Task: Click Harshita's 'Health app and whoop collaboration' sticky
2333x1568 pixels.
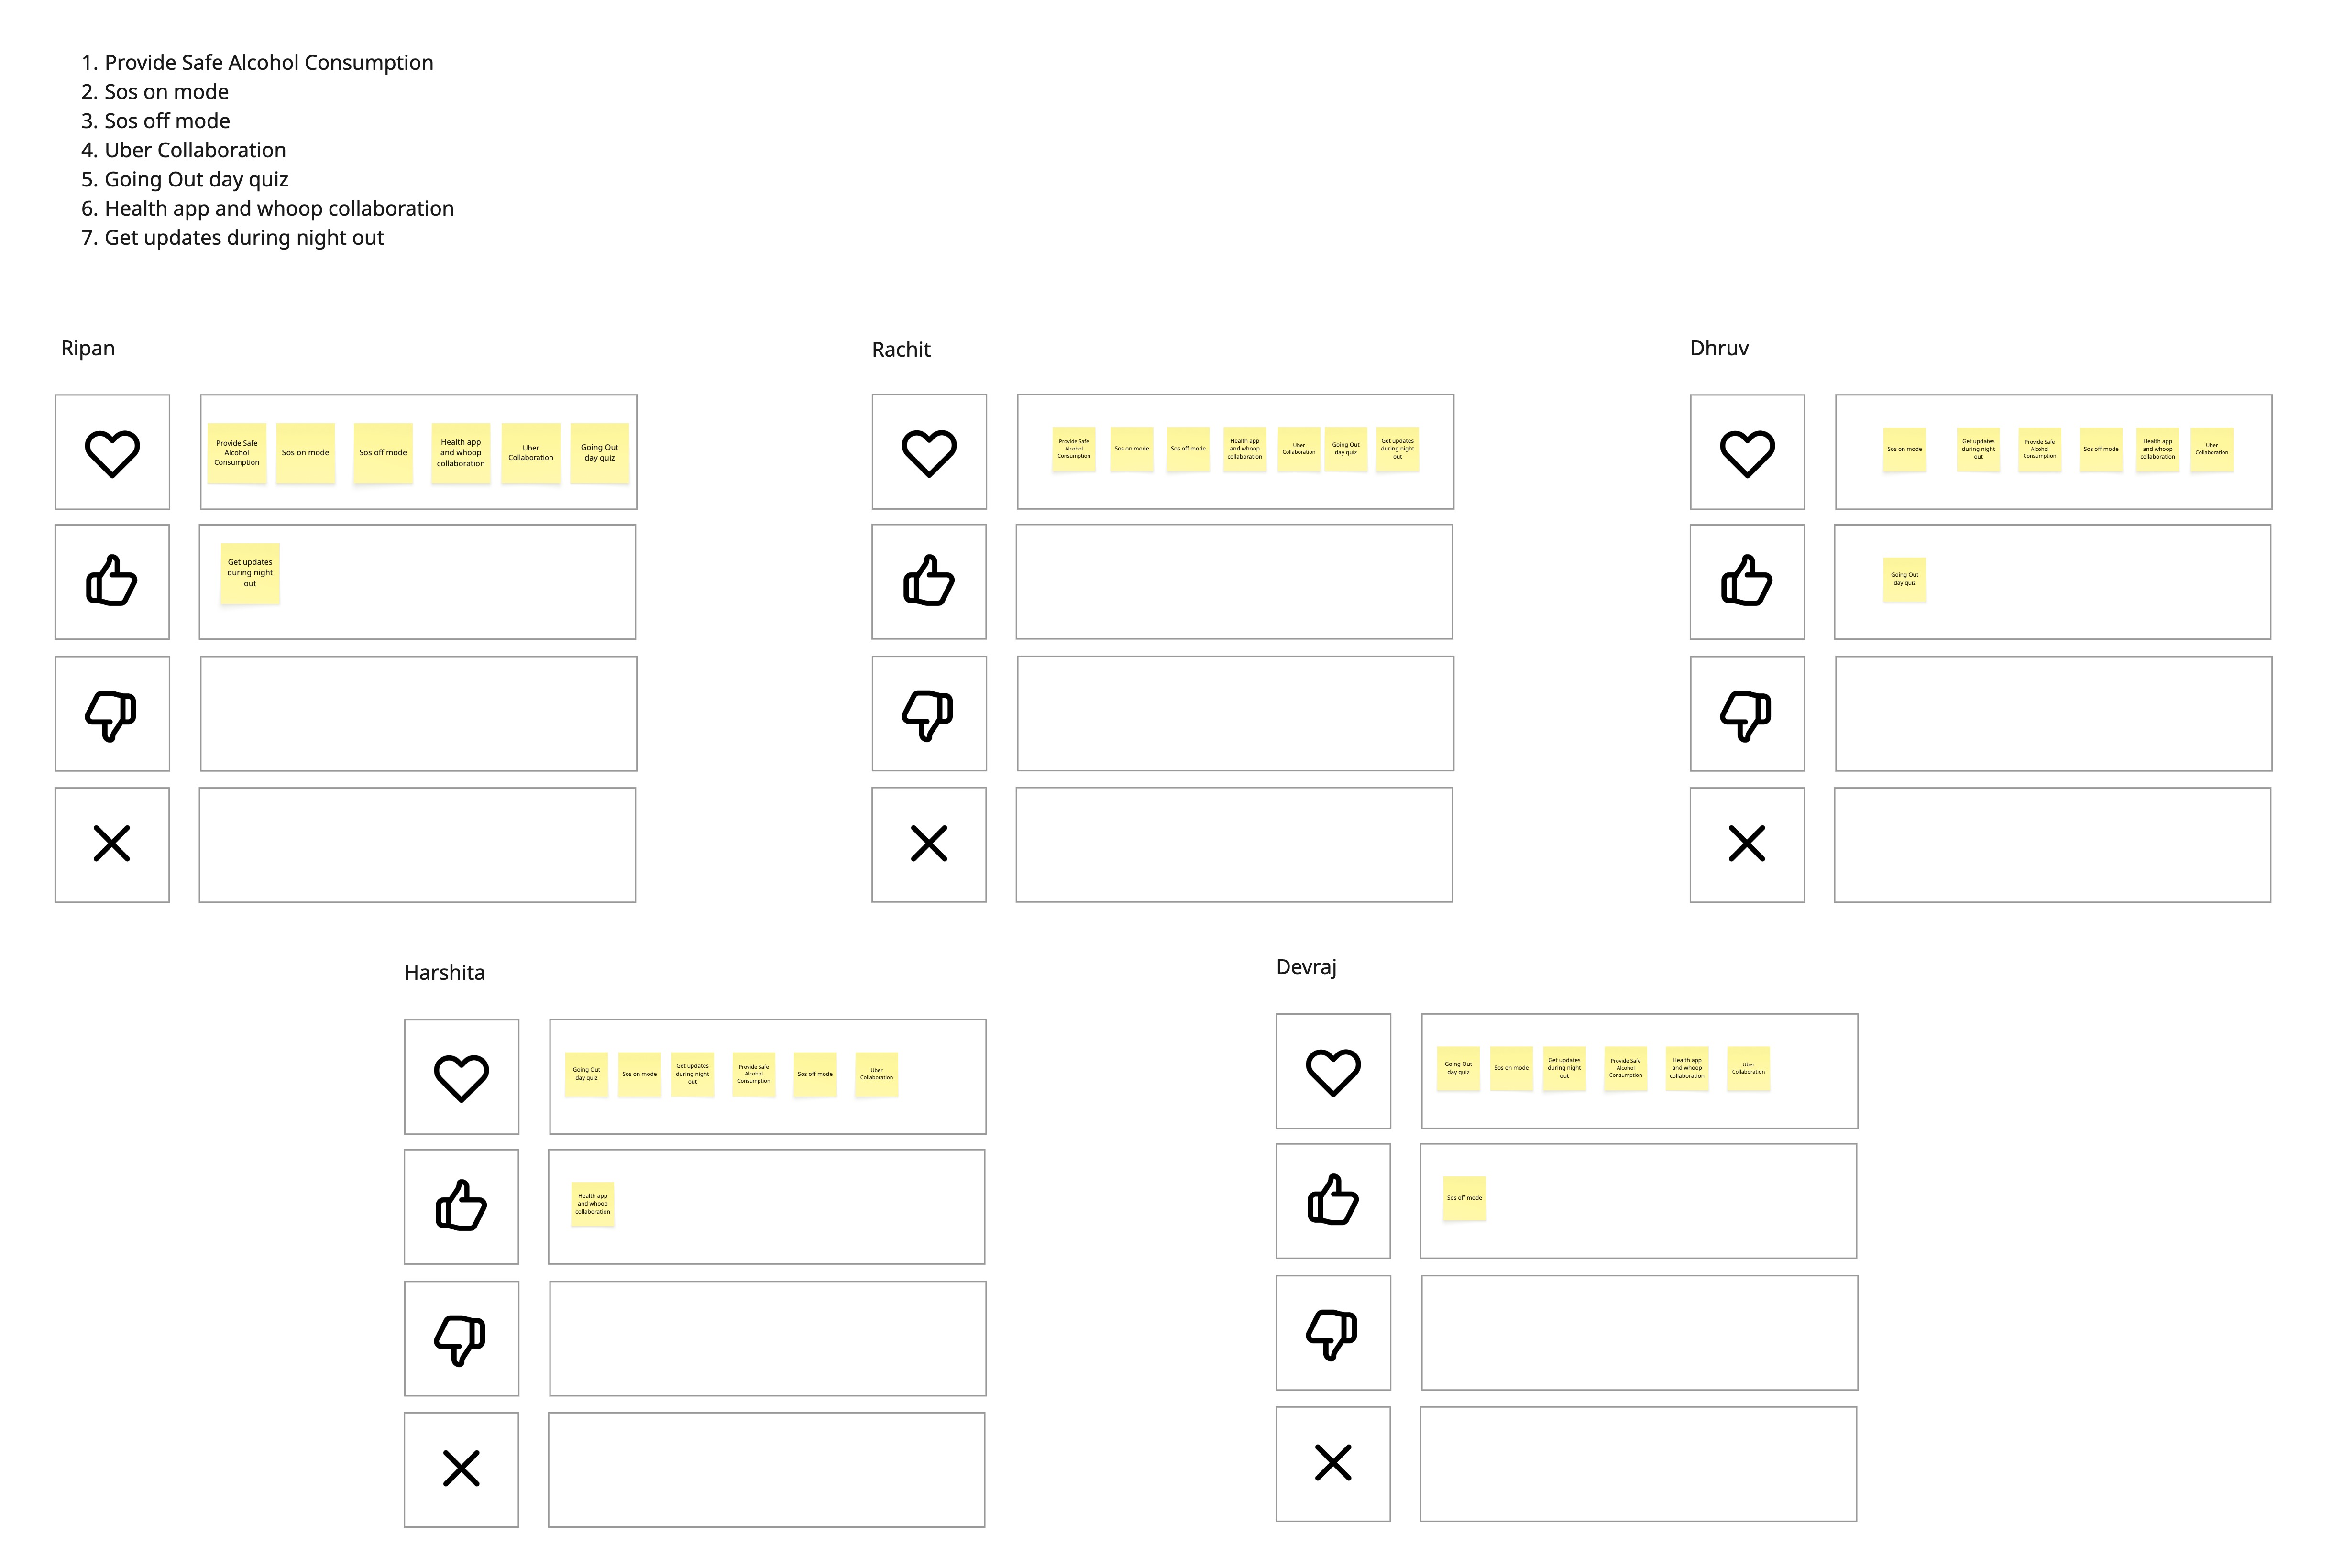Action: 592,1204
